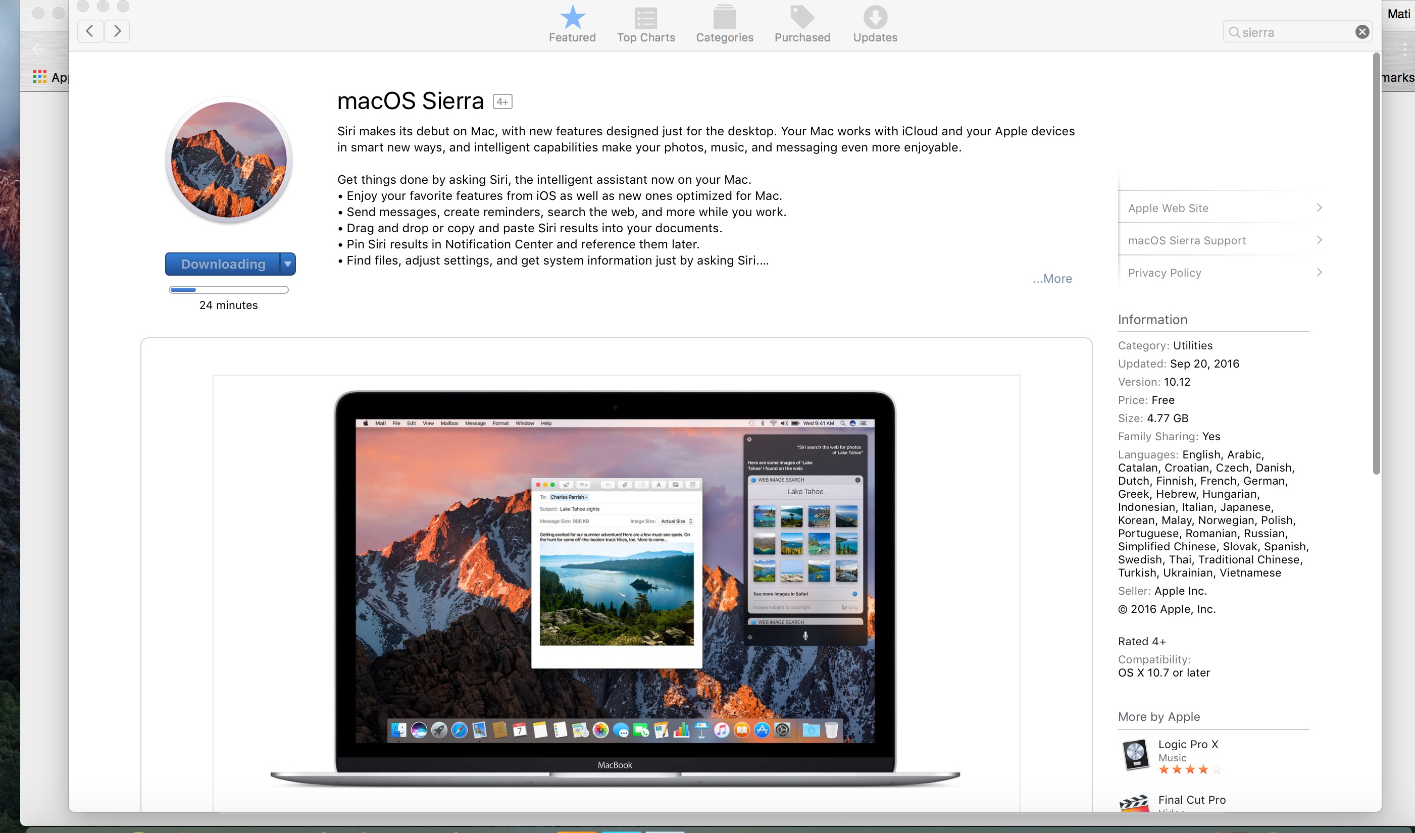Viewport: 1415px width, 833px height.
Task: Go forward with the right arrow button
Action: click(117, 31)
